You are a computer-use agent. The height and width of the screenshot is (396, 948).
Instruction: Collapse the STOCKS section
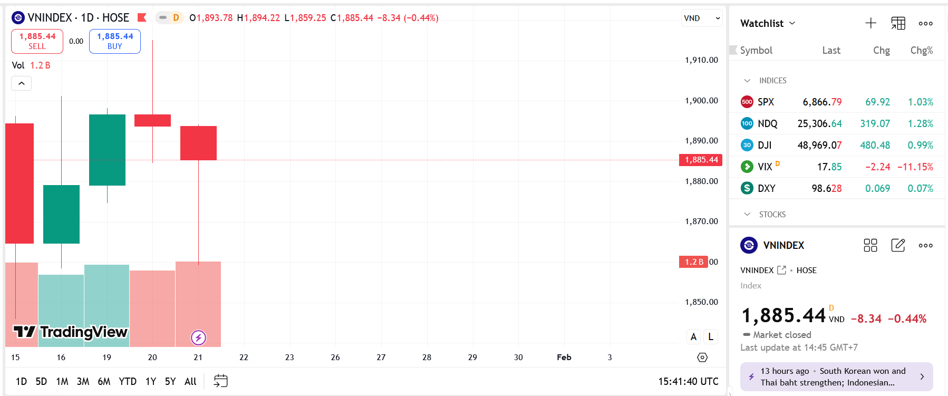point(747,214)
